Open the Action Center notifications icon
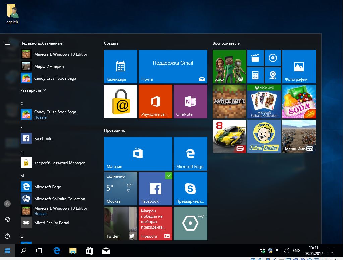This screenshot has width=343, height=260. (x=332, y=251)
